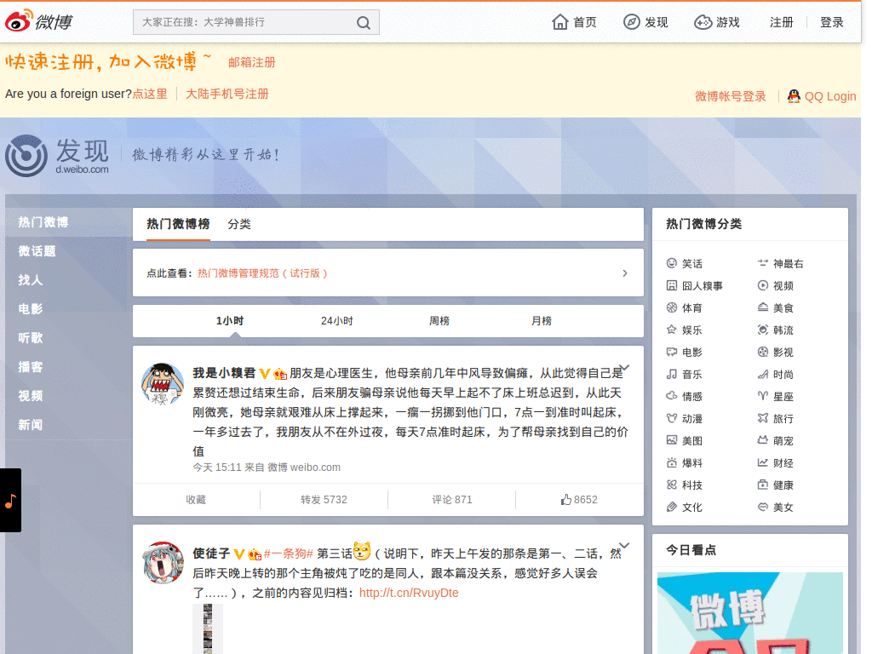Click the 邮箱注册 link
The width and height of the screenshot is (872, 654).
pyautogui.click(x=252, y=62)
